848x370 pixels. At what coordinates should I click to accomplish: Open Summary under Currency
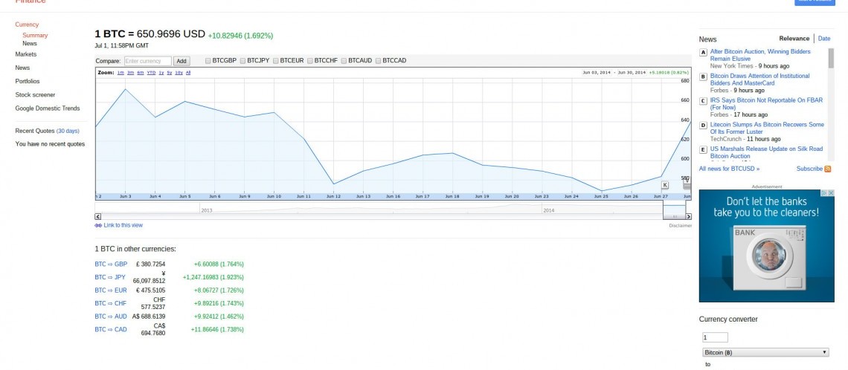[x=35, y=35]
